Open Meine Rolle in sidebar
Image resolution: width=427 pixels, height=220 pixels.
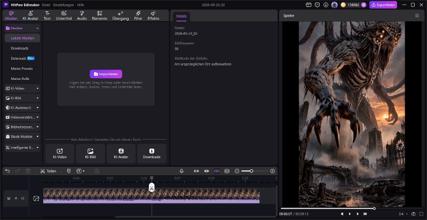coord(20,79)
